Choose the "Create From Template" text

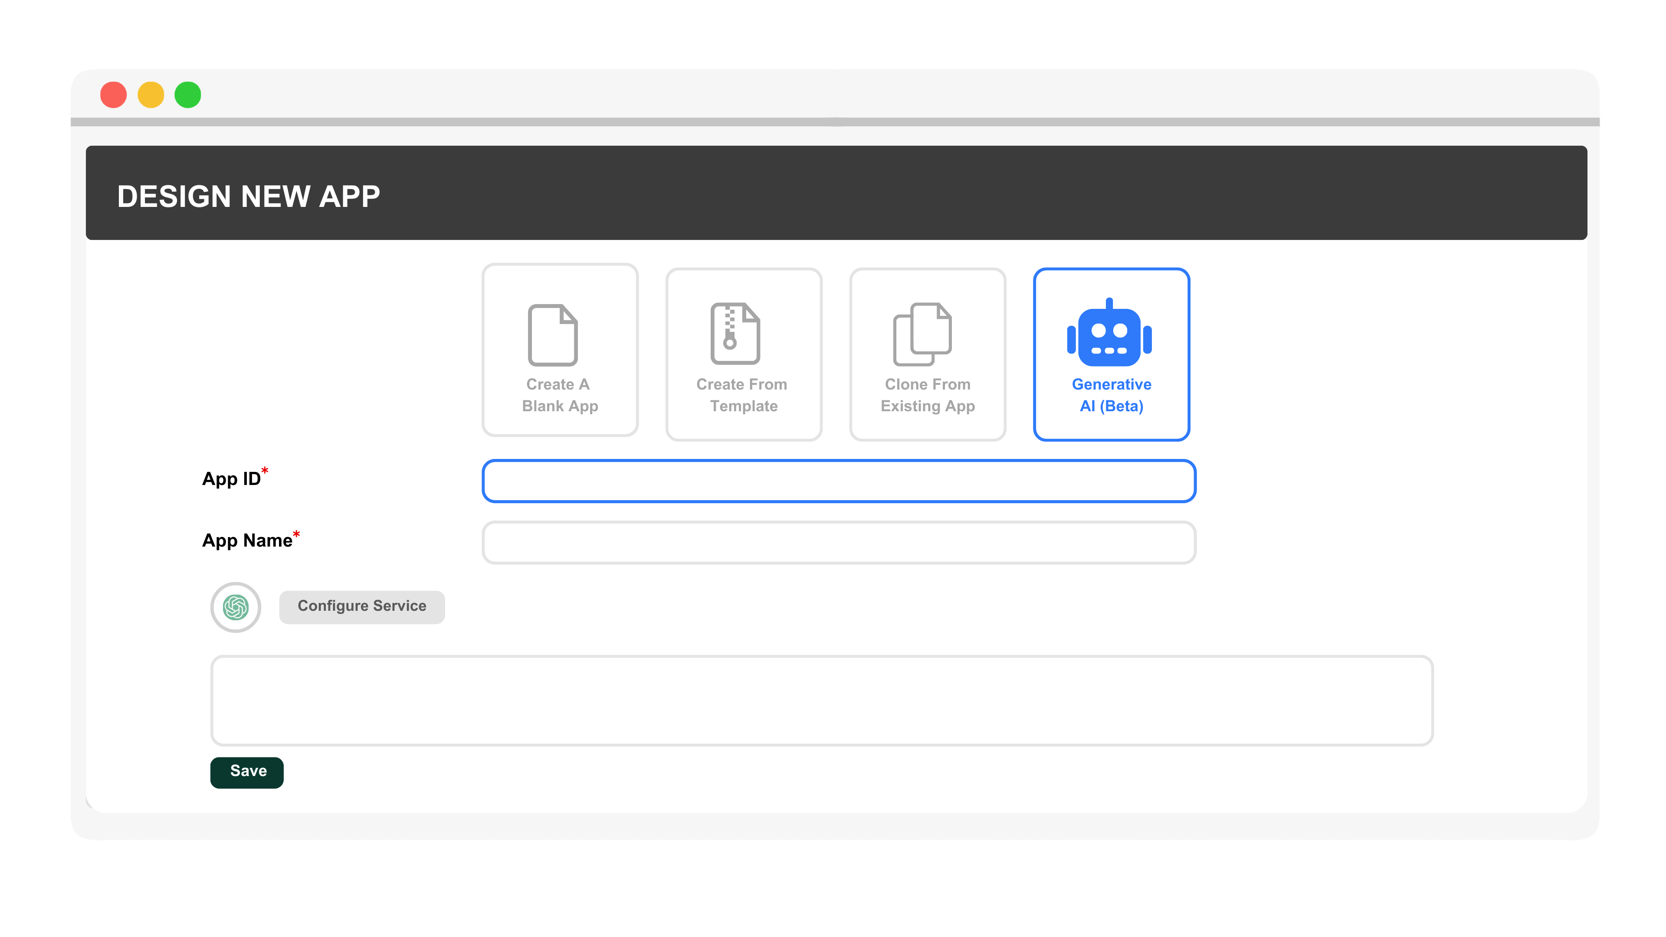click(x=742, y=395)
